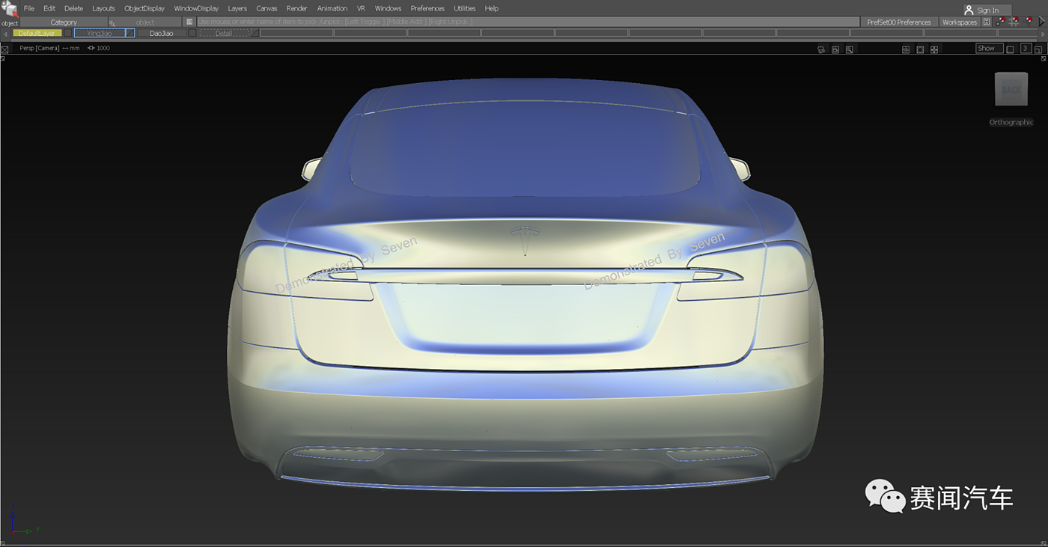Open PrefSet00 Preferences
Screen dimensions: 1048x547
(899, 22)
